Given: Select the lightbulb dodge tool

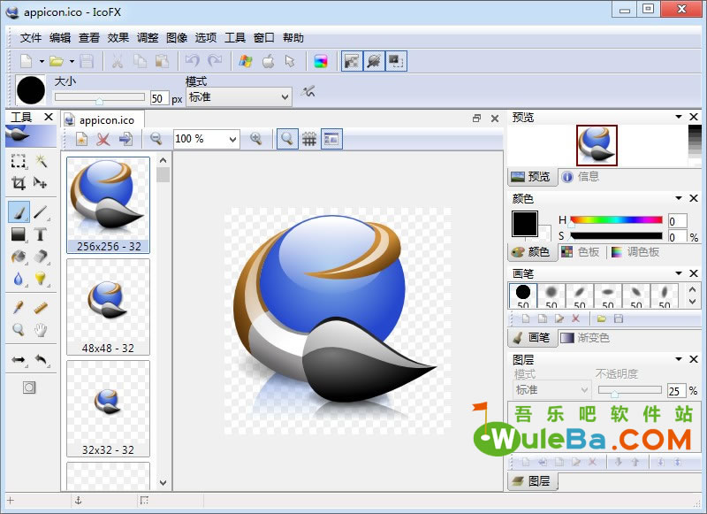Looking at the screenshot, I should [41, 279].
